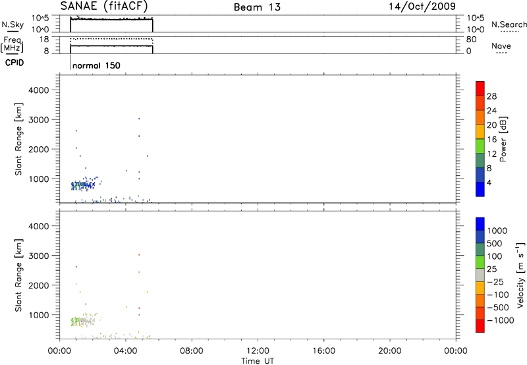Select the N.Search legend label
Screen dimensions: 527x365
pos(509,24)
